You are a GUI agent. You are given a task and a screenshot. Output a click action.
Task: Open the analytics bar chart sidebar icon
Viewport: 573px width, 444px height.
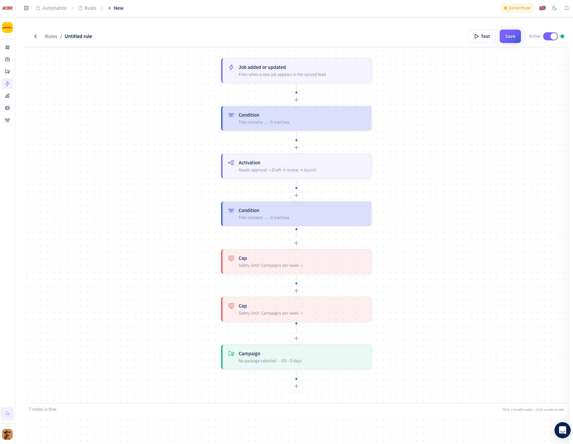(7, 96)
